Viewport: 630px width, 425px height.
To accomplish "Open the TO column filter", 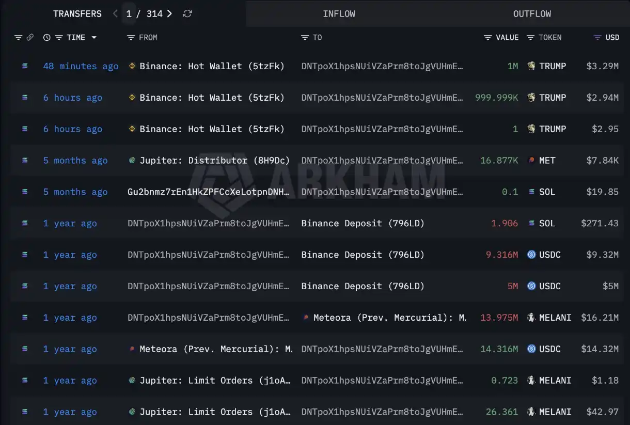I will (305, 38).
